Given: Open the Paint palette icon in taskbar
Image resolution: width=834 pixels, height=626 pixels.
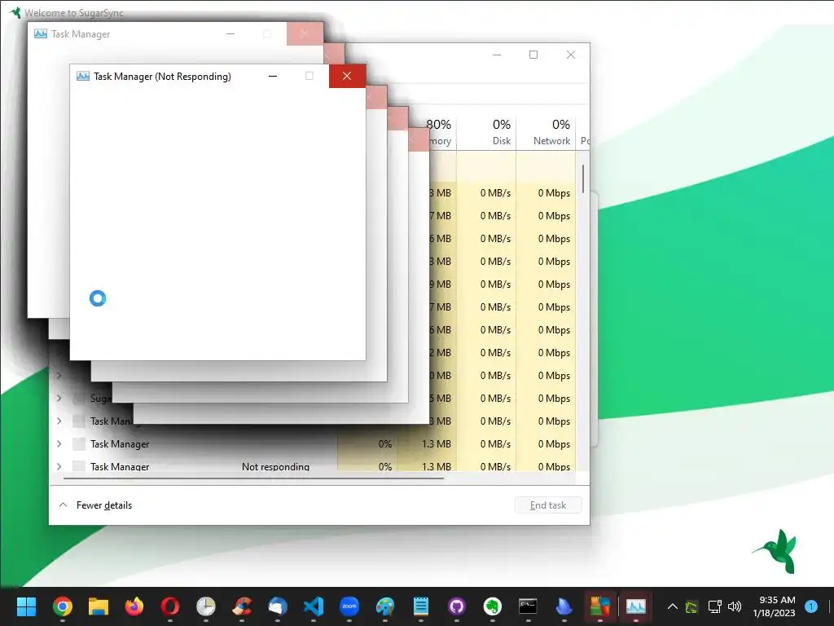Looking at the screenshot, I should [385, 606].
